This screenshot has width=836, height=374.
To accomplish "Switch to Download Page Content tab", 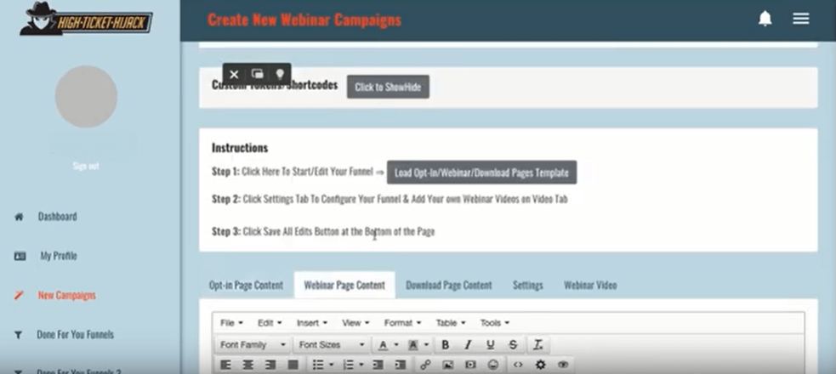I will [449, 285].
